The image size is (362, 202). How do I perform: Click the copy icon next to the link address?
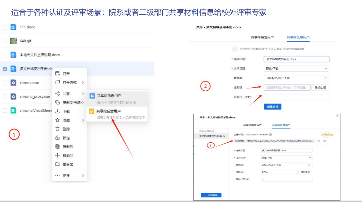pyautogui.click(x=319, y=141)
